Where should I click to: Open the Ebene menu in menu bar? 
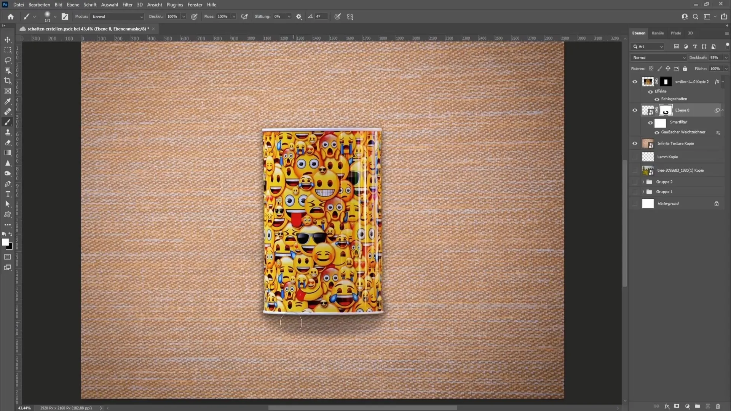coord(73,5)
